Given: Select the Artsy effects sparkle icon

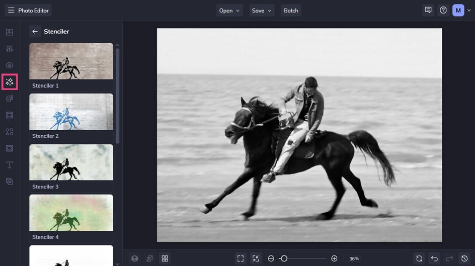Looking at the screenshot, I should 10,81.
